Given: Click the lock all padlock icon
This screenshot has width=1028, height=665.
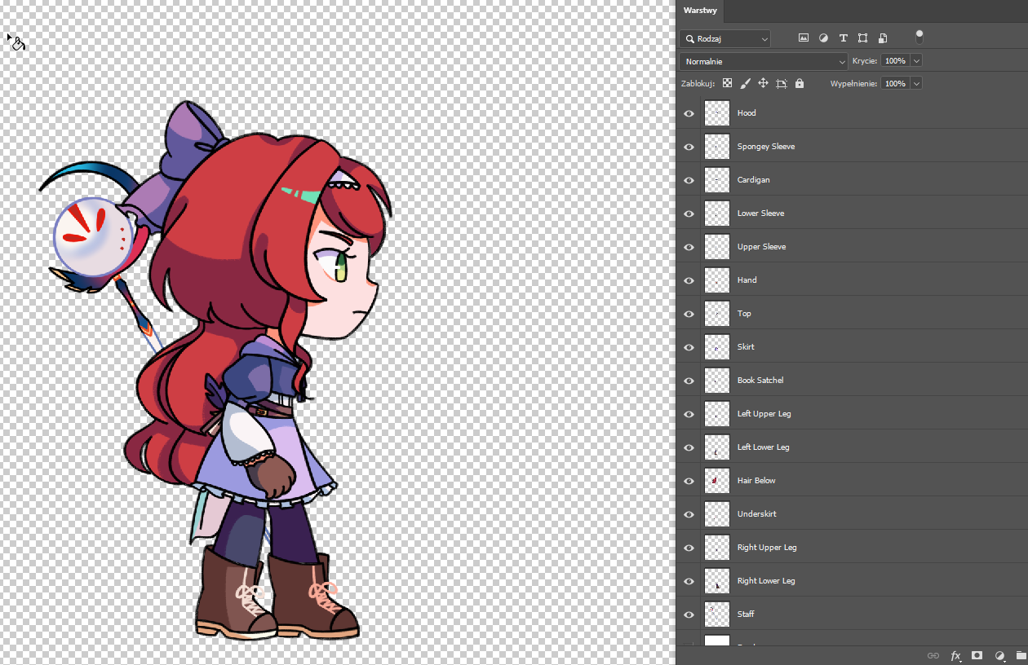Looking at the screenshot, I should (800, 83).
